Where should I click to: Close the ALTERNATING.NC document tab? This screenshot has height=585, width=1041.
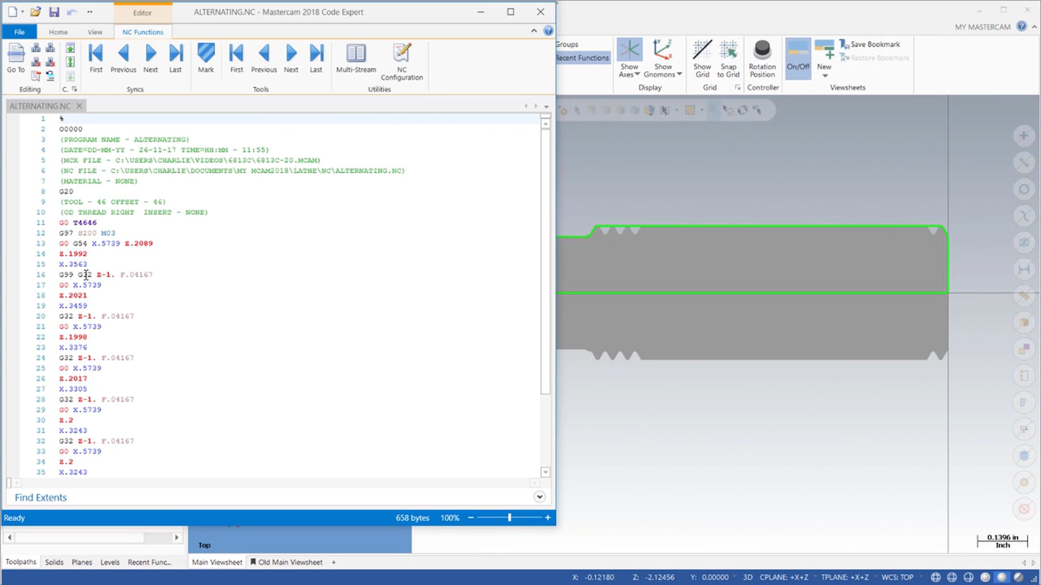(79, 106)
